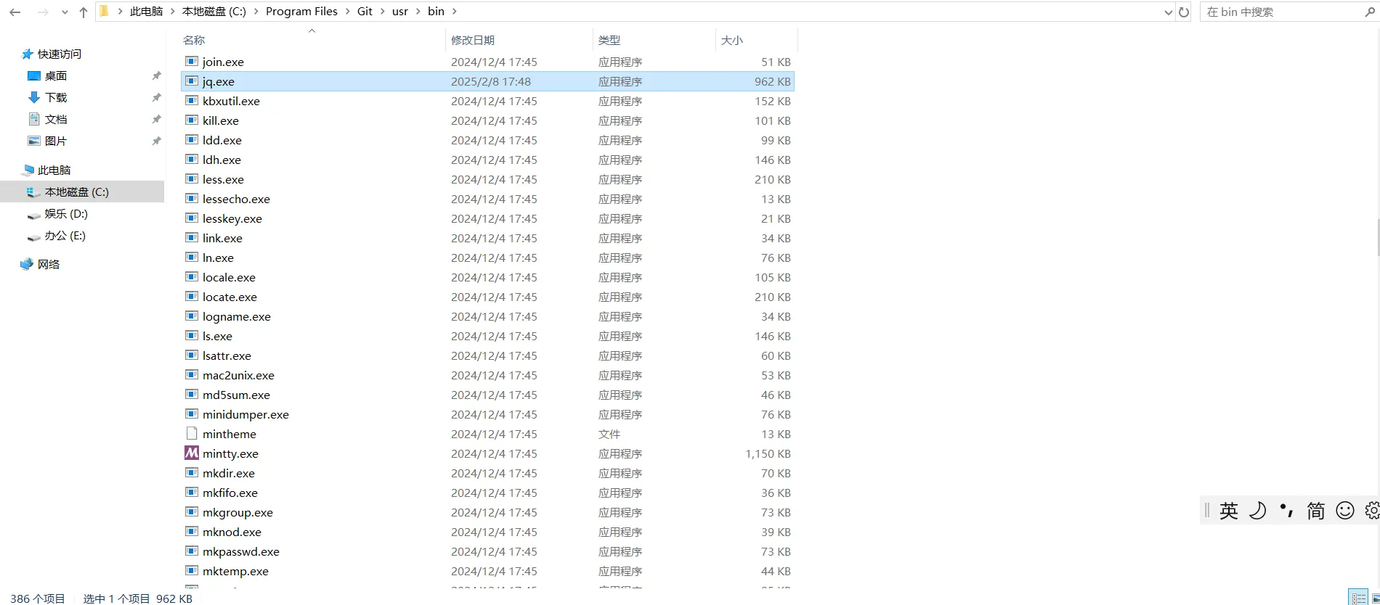Select md5sum.exe file name
The image size is (1380, 605).
[x=236, y=395]
